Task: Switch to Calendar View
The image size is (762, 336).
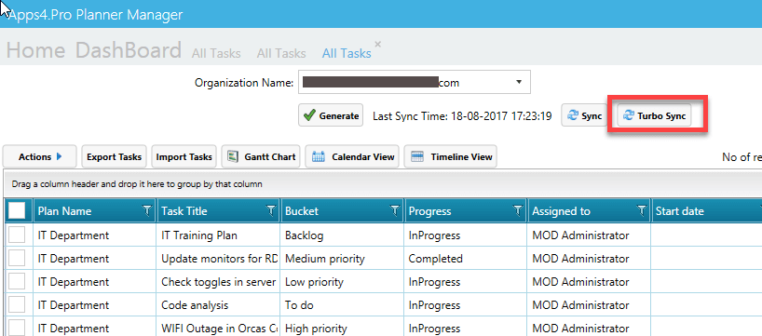Action: click(x=352, y=157)
